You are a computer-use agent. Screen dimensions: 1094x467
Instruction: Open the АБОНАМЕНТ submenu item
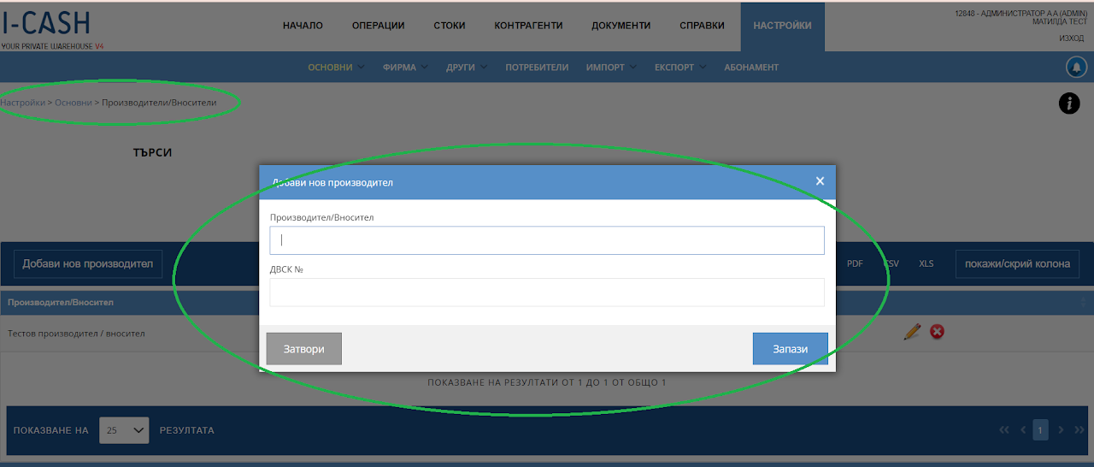(751, 68)
